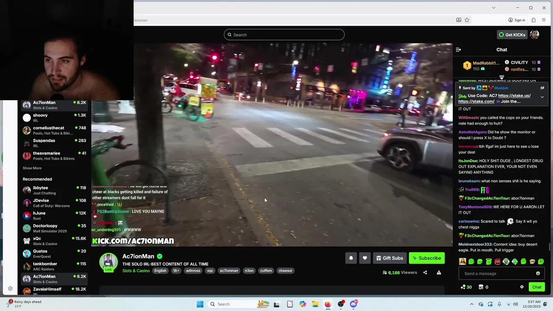Image resolution: width=553 pixels, height=311 pixels.
Task: Insert the red angry face emote
Action: coord(497,261)
